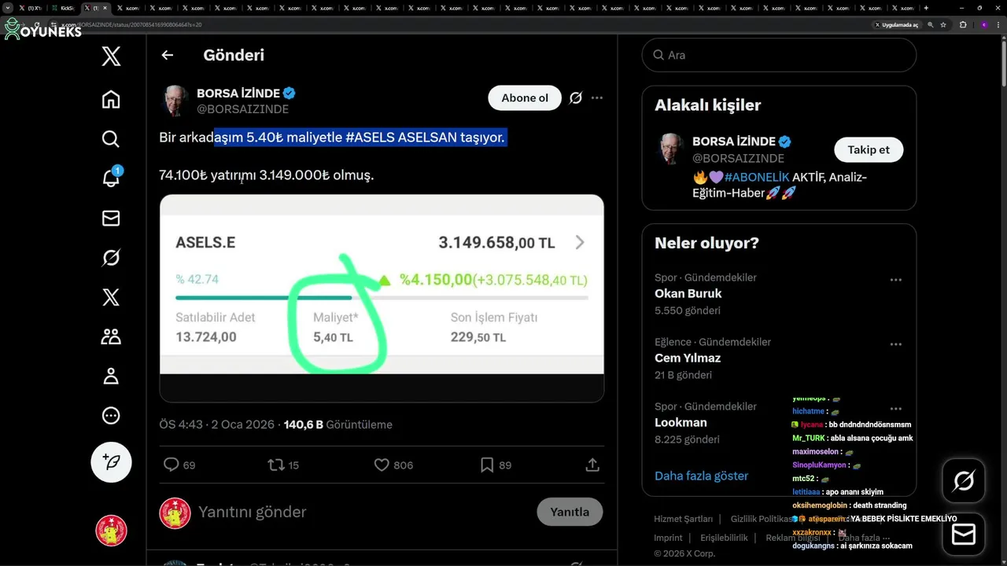This screenshot has height=566, width=1007.
Task: Open Notifications bell with one unread
Action: [111, 178]
